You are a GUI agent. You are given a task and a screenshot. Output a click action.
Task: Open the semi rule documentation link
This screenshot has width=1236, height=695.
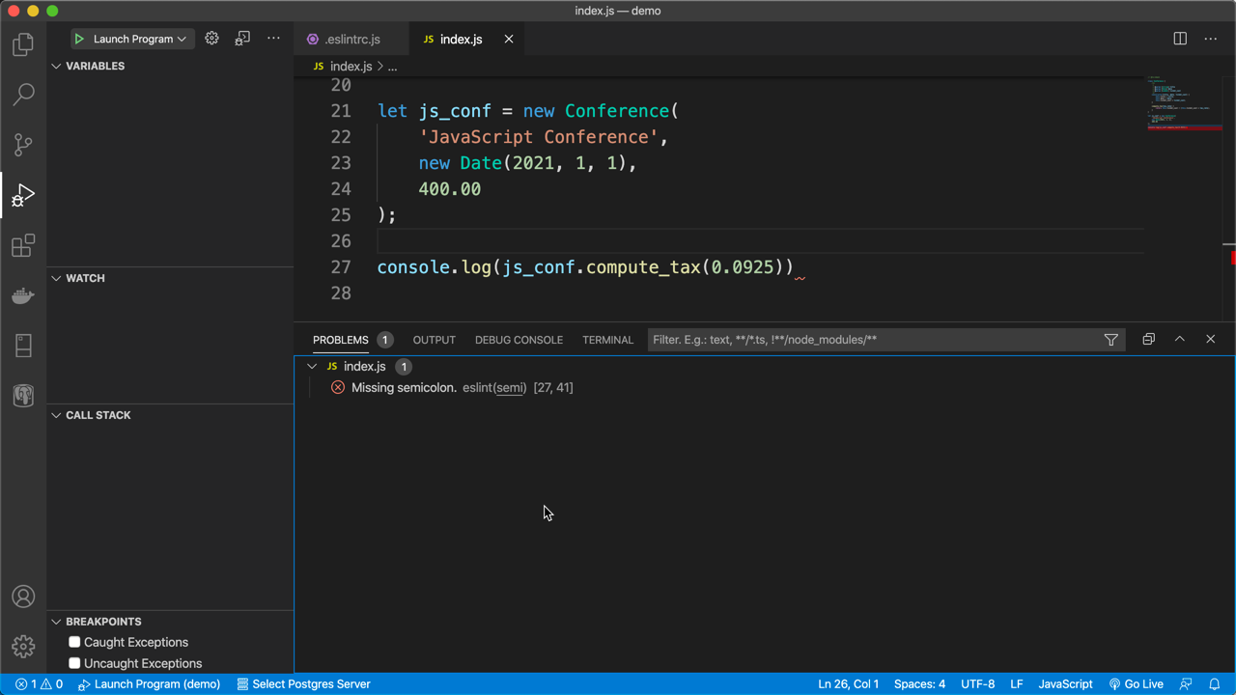510,388
